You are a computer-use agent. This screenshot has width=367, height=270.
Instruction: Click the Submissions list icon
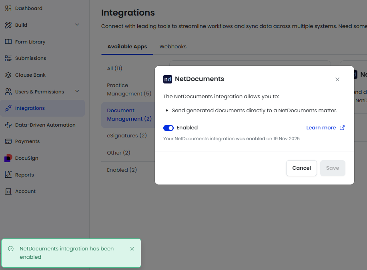coord(8,58)
